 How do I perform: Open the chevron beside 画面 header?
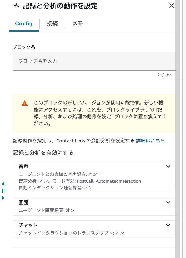[168, 203]
